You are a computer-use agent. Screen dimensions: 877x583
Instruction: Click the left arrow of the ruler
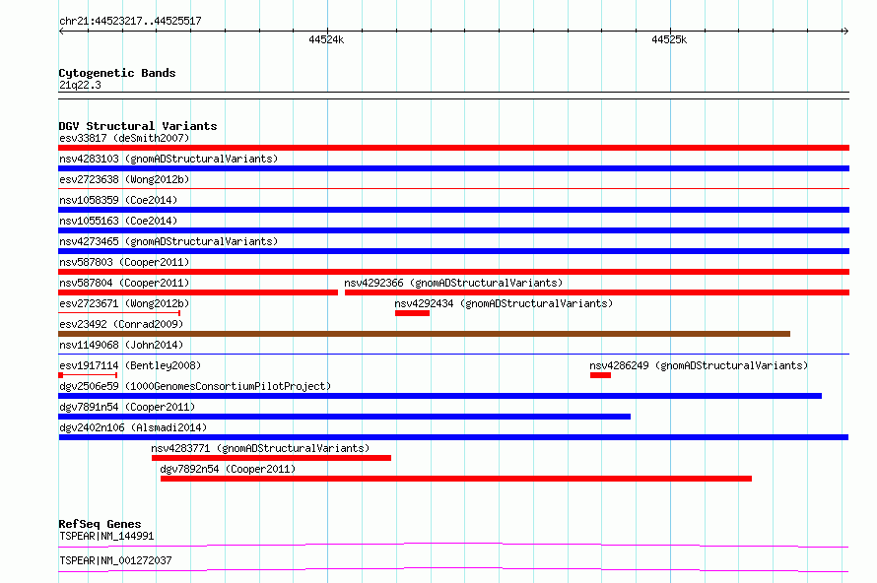tap(61, 31)
